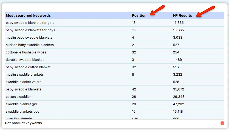Click position 32 in cottonelle flushable wipes row
229x131 pixels.
[134, 52]
